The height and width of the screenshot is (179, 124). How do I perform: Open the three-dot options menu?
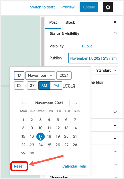coord(118,7)
